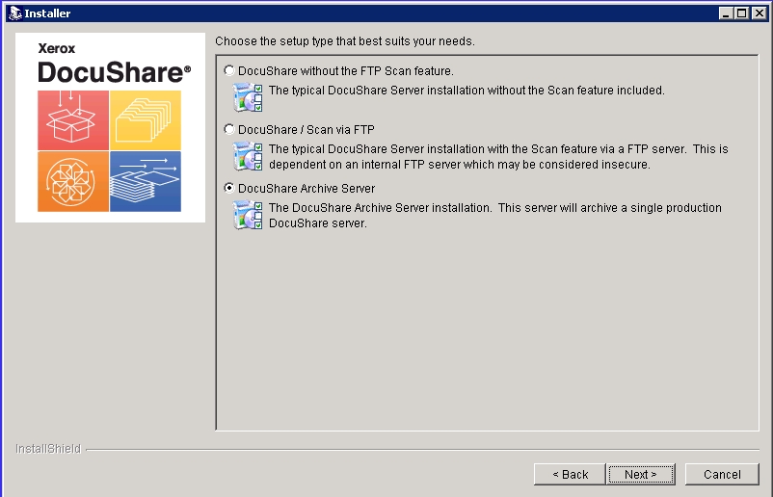Click setup icon beside Scan via FTP description
This screenshot has height=497, width=773.
tap(248, 156)
